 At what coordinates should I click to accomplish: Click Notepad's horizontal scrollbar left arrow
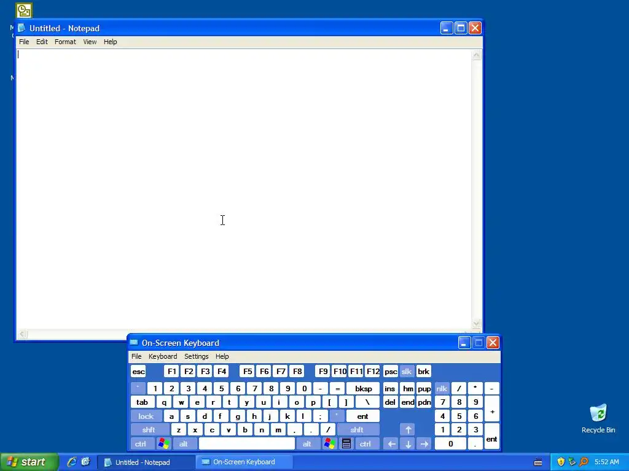(x=23, y=334)
